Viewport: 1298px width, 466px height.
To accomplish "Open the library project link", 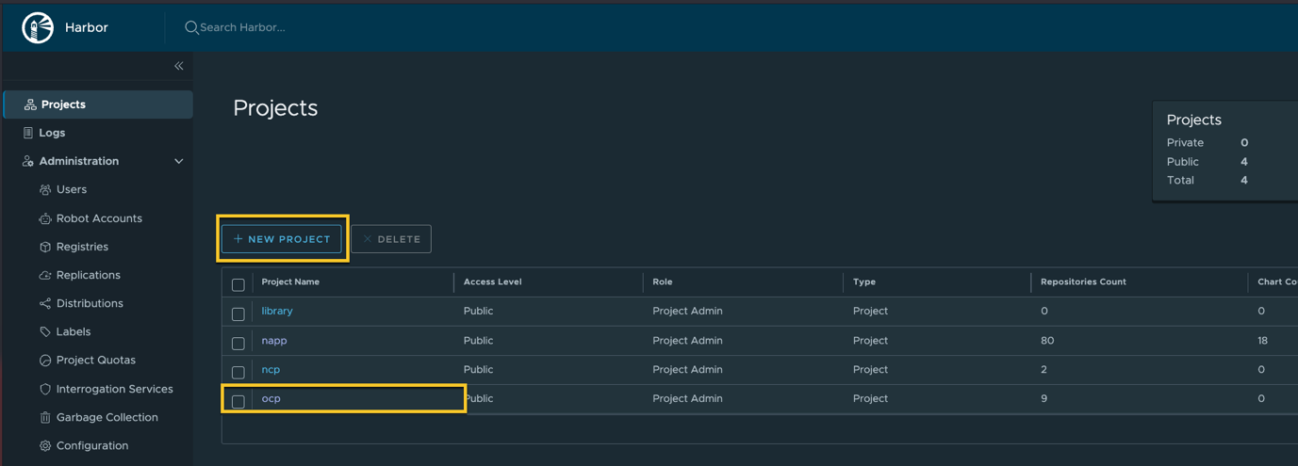I will [277, 311].
